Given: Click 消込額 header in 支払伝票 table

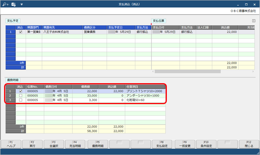Looking at the screenshot, I should [225, 27].
